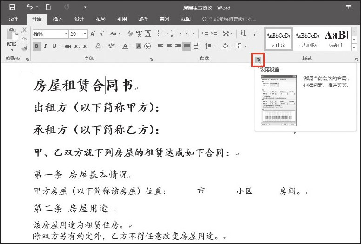Click the Cut scissors icon

click(25, 30)
